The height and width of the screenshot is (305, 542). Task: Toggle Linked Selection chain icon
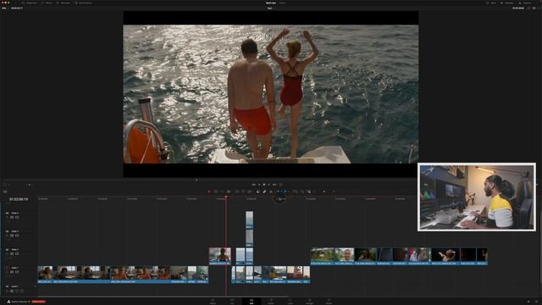pos(264,191)
